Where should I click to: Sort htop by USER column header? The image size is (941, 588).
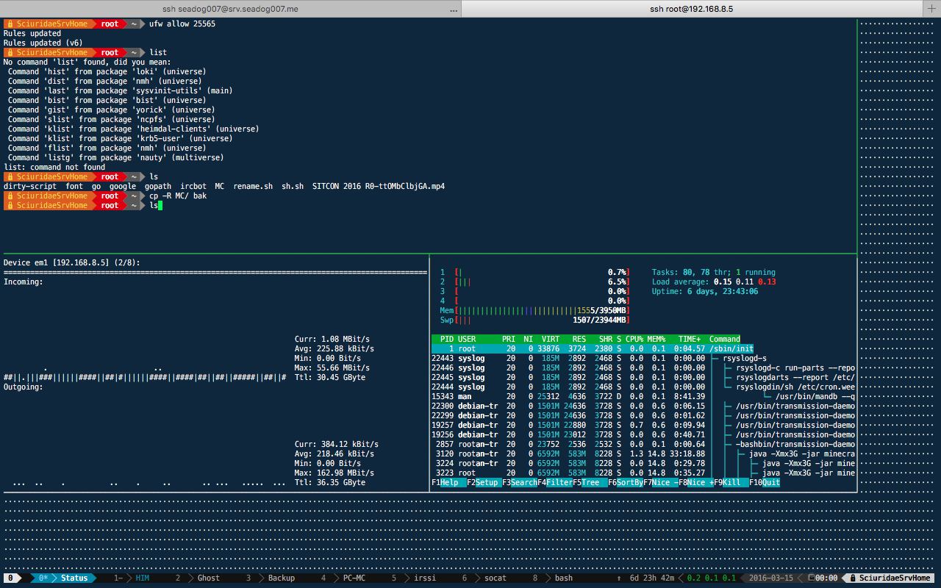[467, 340]
